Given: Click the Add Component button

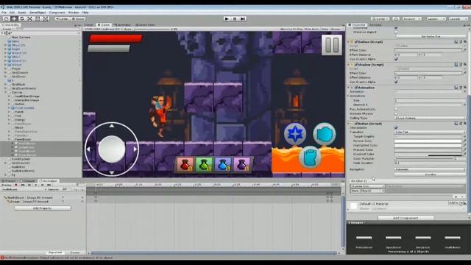Looking at the screenshot, I should (406, 218).
